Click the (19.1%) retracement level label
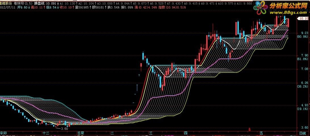310x136 pixels. (302, 109)
